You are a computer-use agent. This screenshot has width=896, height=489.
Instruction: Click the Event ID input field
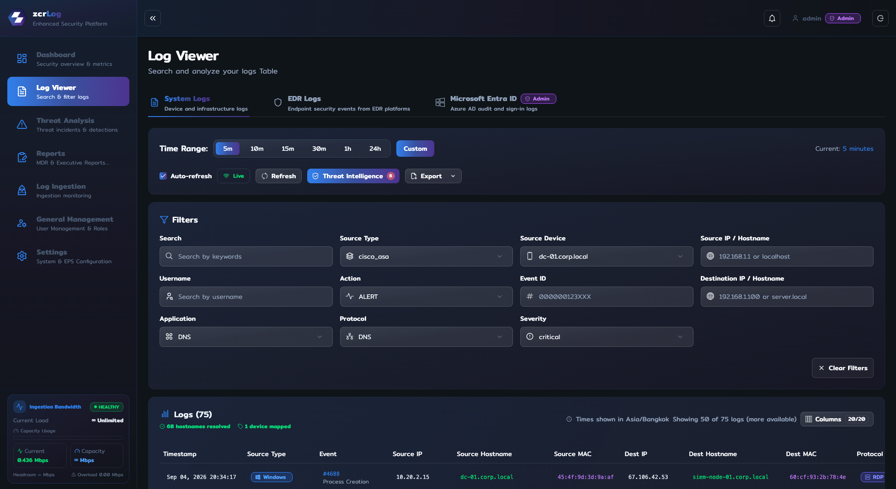(607, 297)
